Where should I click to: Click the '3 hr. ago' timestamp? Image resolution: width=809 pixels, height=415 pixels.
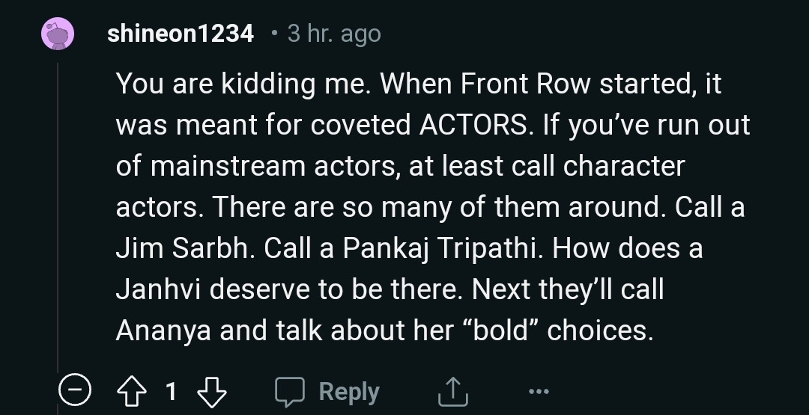coord(333,34)
